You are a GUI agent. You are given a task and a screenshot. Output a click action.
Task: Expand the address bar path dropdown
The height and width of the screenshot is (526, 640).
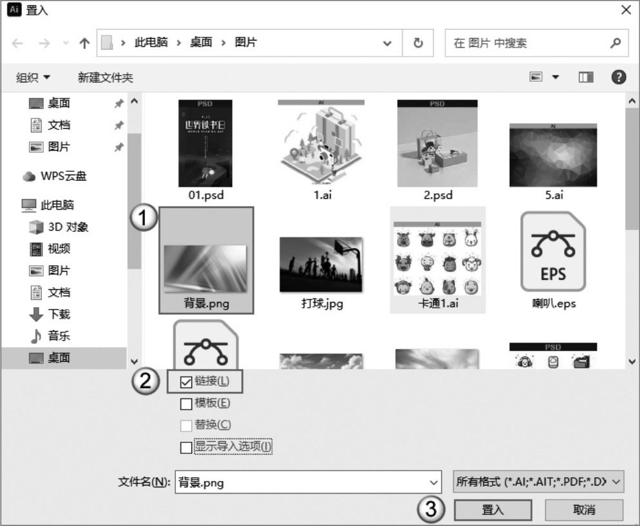coord(387,44)
